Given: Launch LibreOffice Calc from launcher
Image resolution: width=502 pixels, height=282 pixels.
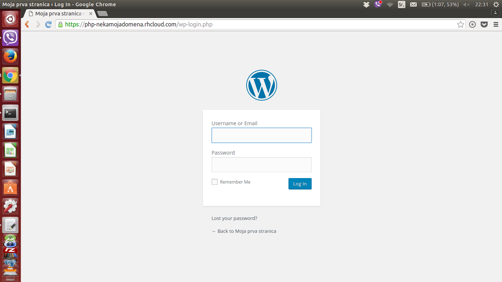Looking at the screenshot, I should click(x=10, y=151).
